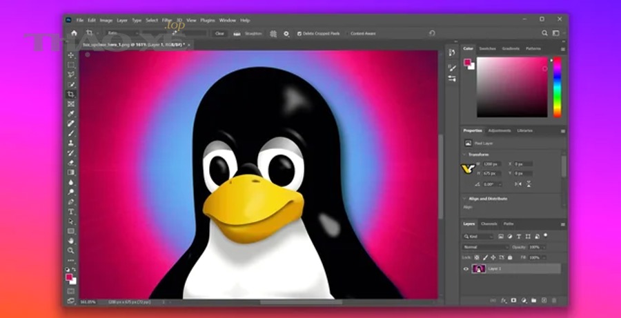This screenshot has height=318, width=621.
Task: Open the crop settings gear icon
Action: tap(286, 34)
